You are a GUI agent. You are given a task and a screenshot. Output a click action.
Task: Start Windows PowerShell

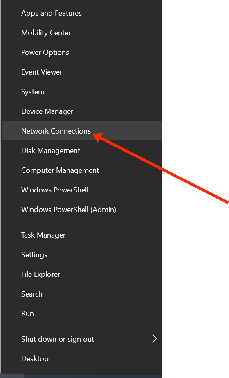click(82, 190)
